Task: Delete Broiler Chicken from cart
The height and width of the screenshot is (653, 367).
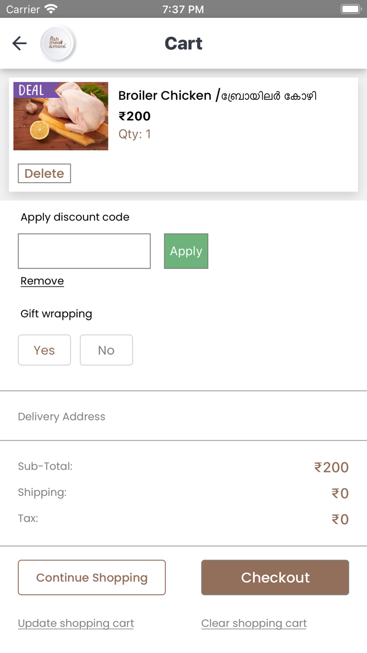Action: [x=45, y=174]
